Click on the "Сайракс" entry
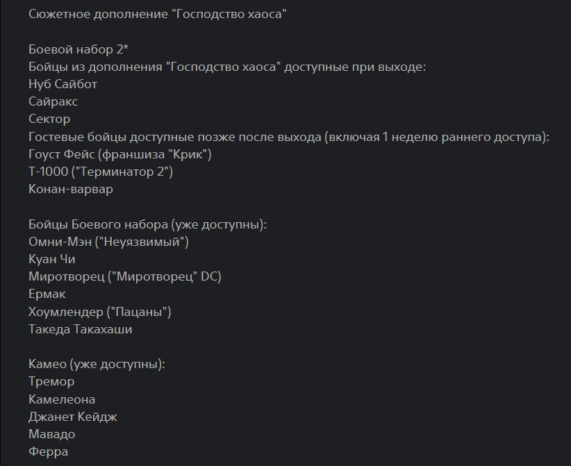The width and height of the screenshot is (571, 466). pos(53,101)
